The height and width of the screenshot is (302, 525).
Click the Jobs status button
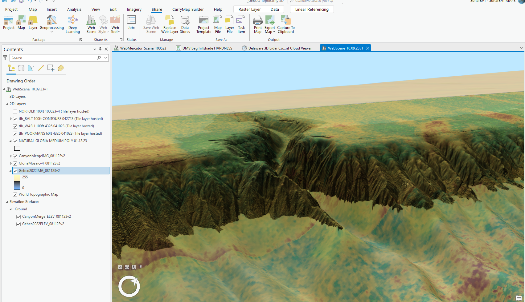pos(132,24)
